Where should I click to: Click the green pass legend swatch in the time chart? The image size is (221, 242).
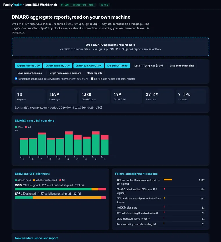16,127
